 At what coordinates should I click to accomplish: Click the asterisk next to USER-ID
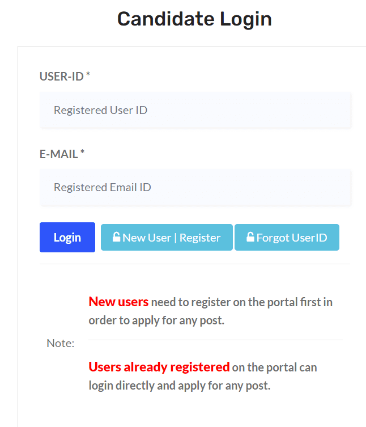(88, 76)
